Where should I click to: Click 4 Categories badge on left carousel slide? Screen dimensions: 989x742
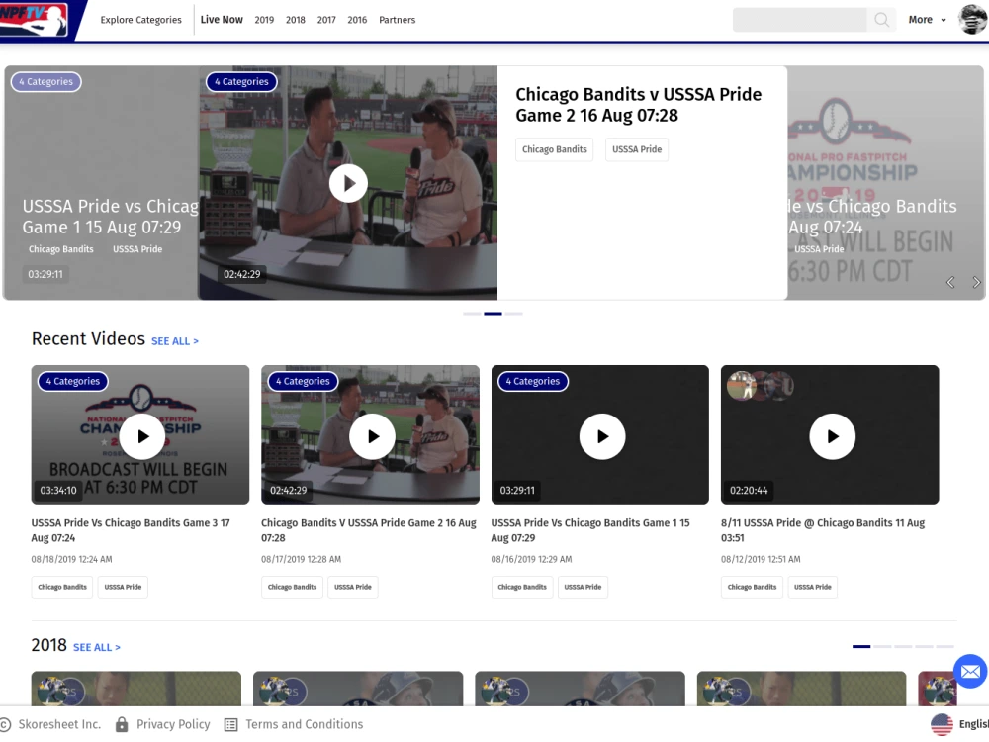46,81
